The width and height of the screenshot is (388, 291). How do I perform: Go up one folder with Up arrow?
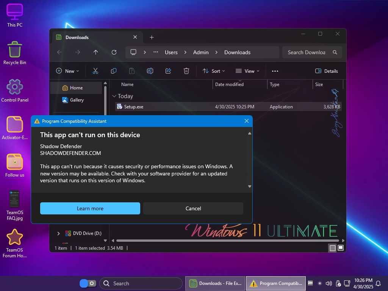(95, 52)
